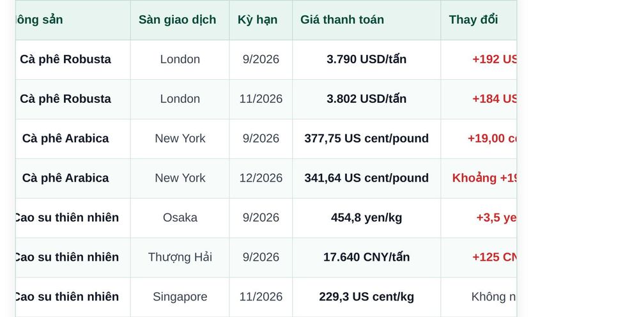Click the 229,3 US cent/kg price
Image resolution: width=639 pixels, height=317 pixels.
coord(366,297)
